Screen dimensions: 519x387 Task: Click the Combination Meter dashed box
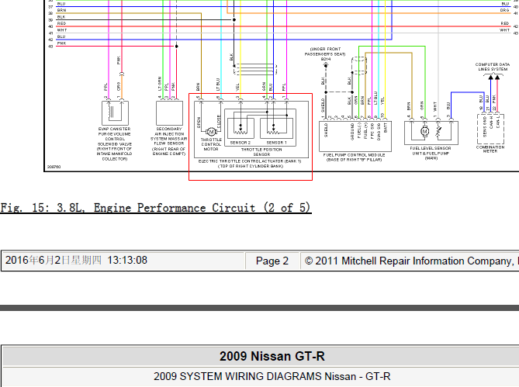[490, 129]
